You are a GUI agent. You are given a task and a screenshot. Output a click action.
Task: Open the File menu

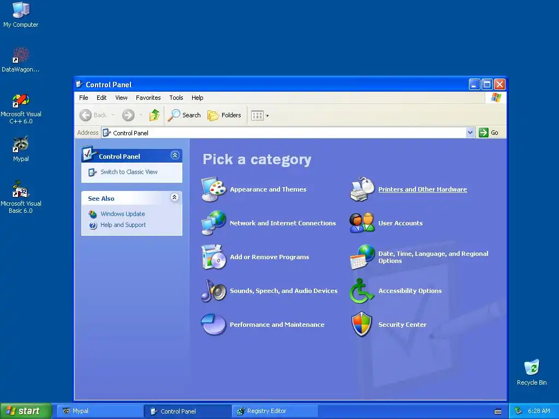[84, 98]
